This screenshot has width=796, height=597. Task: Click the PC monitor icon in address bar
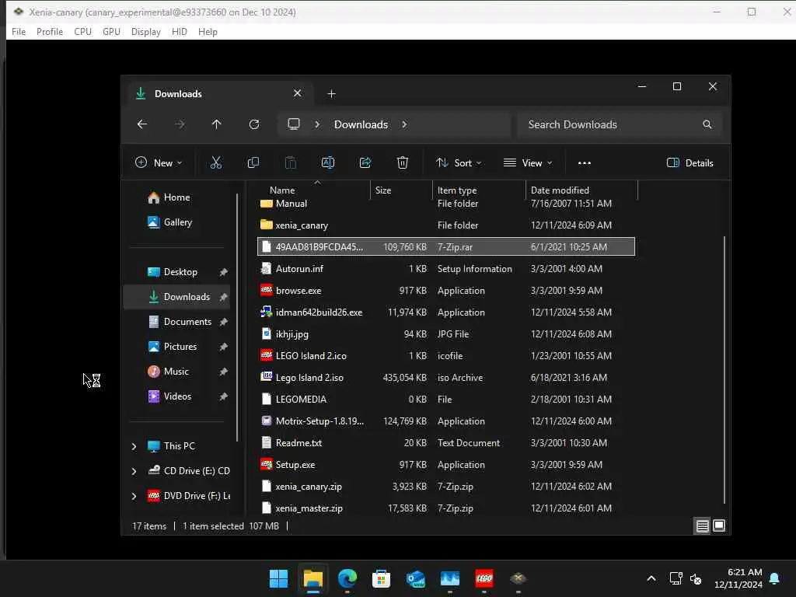point(294,124)
